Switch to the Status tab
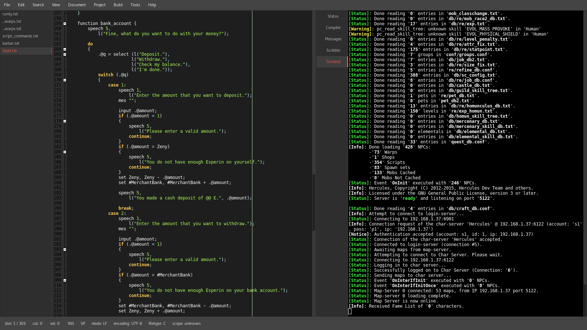 [x=333, y=16]
